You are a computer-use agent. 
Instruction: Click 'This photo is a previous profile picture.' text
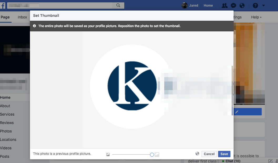click(x=62, y=154)
